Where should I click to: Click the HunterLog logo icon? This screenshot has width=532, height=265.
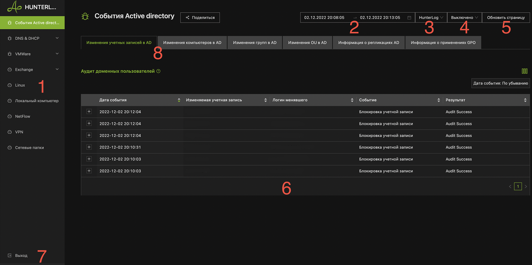(x=14, y=7)
